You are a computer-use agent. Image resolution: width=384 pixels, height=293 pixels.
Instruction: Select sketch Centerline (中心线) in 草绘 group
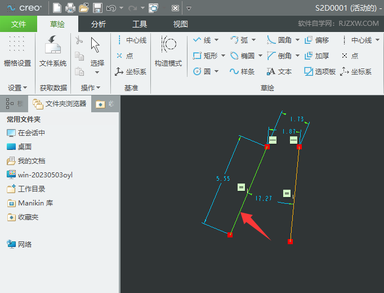point(357,40)
